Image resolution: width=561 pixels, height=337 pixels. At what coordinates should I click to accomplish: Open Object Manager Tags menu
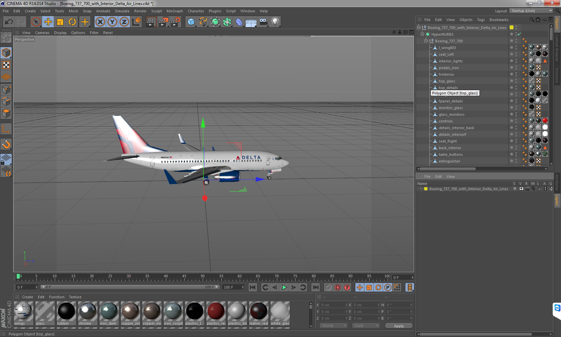click(x=481, y=20)
